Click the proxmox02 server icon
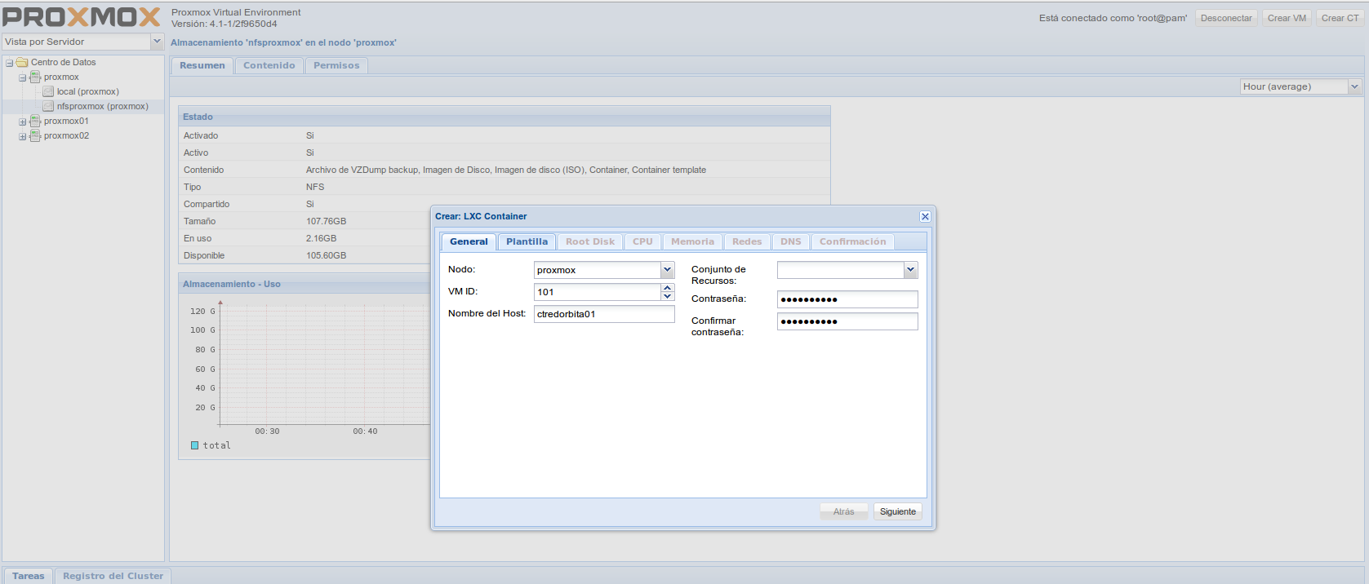The image size is (1369, 584). 35,135
